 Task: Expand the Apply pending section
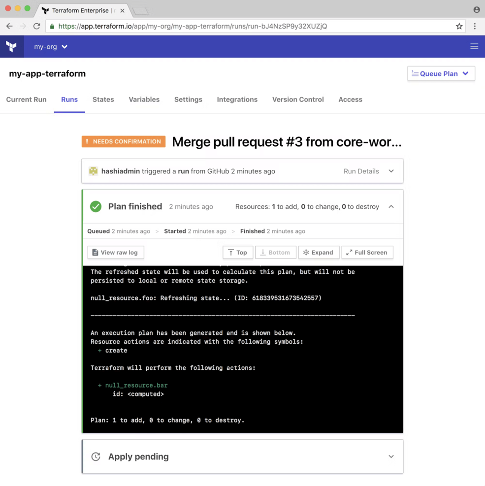(391, 456)
